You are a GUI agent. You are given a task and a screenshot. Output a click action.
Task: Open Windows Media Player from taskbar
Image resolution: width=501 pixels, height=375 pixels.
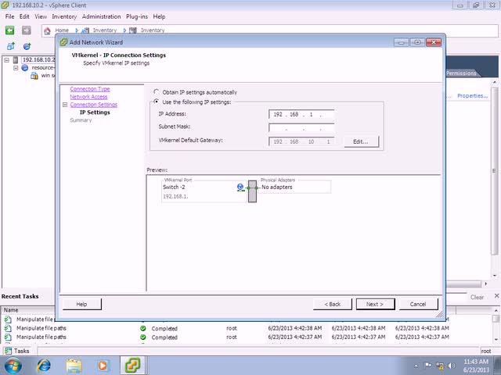tap(103, 366)
